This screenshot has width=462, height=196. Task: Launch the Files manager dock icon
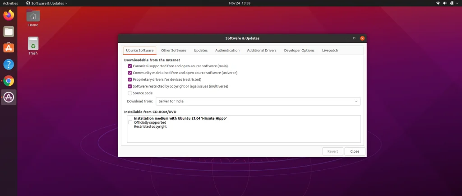(x=9, y=32)
